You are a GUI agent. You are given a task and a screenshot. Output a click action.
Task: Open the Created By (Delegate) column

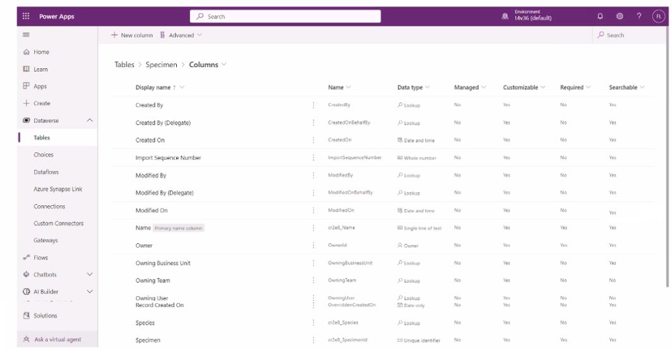163,123
